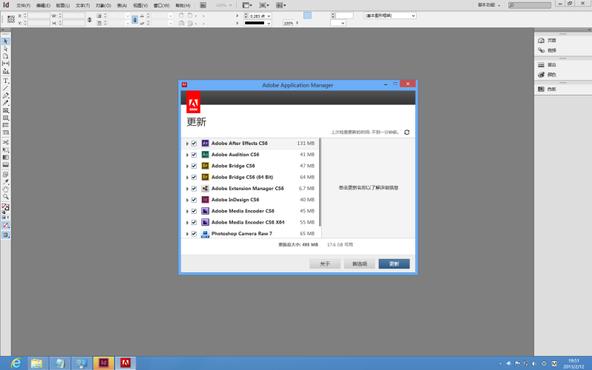Expand Adobe Audition CS6 update details
This screenshot has height=370, width=592.
point(187,155)
